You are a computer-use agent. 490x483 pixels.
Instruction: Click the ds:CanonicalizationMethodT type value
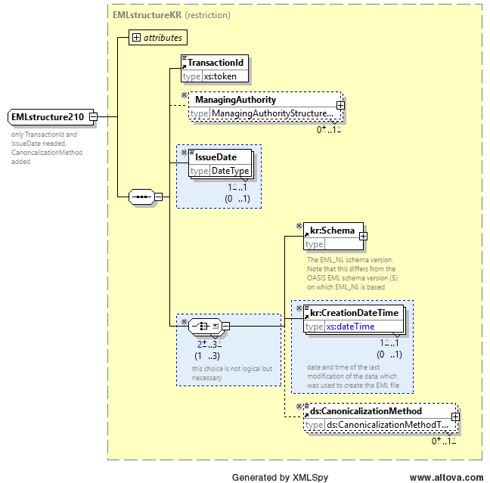pyautogui.click(x=387, y=425)
